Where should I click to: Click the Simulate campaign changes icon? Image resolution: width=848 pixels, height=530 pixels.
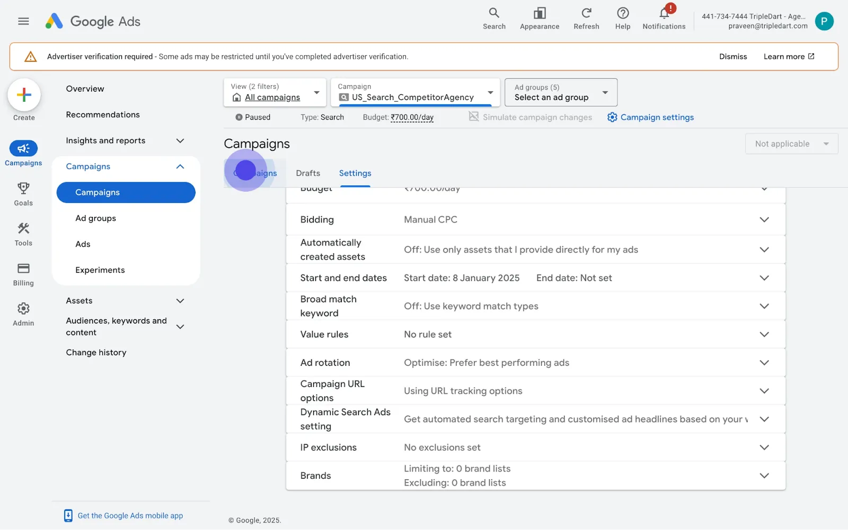474,116
